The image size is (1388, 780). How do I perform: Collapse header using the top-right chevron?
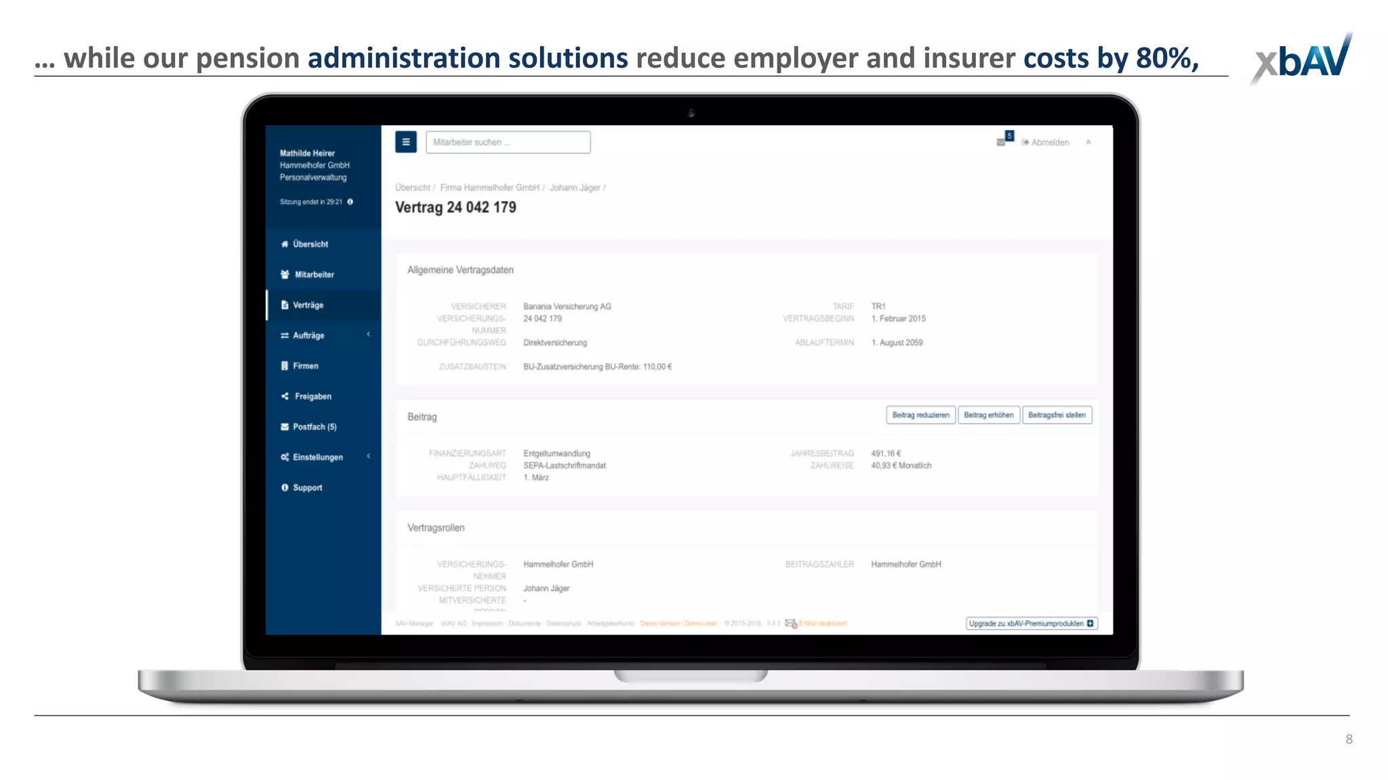[1088, 142]
